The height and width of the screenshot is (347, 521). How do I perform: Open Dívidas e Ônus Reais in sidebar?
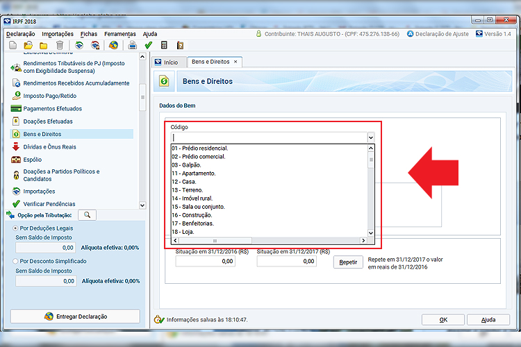click(49, 146)
